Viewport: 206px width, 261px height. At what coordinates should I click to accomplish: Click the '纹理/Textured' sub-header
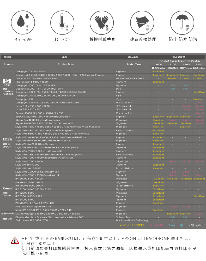tap(186, 68)
